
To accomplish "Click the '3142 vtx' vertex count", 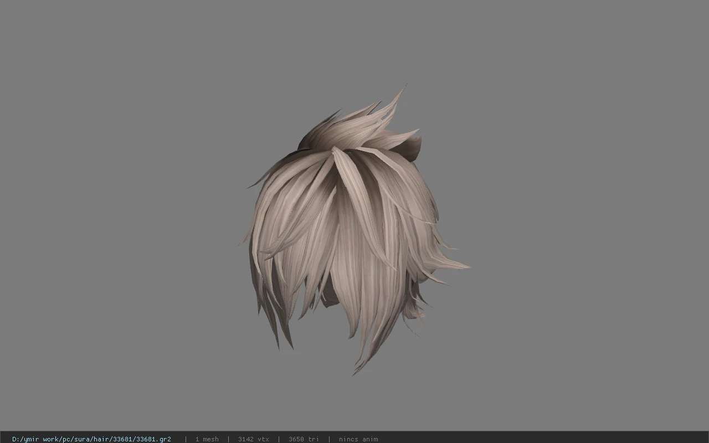I will point(254,439).
